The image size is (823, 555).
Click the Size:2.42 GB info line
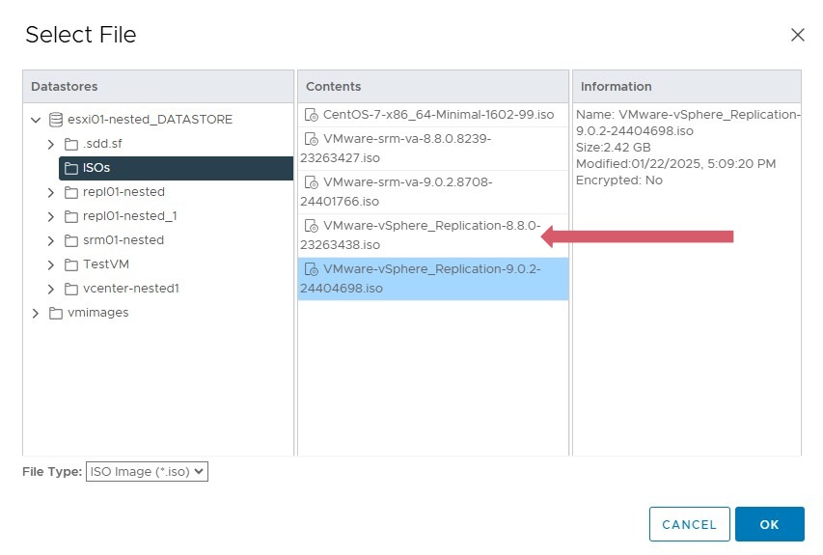click(x=613, y=148)
